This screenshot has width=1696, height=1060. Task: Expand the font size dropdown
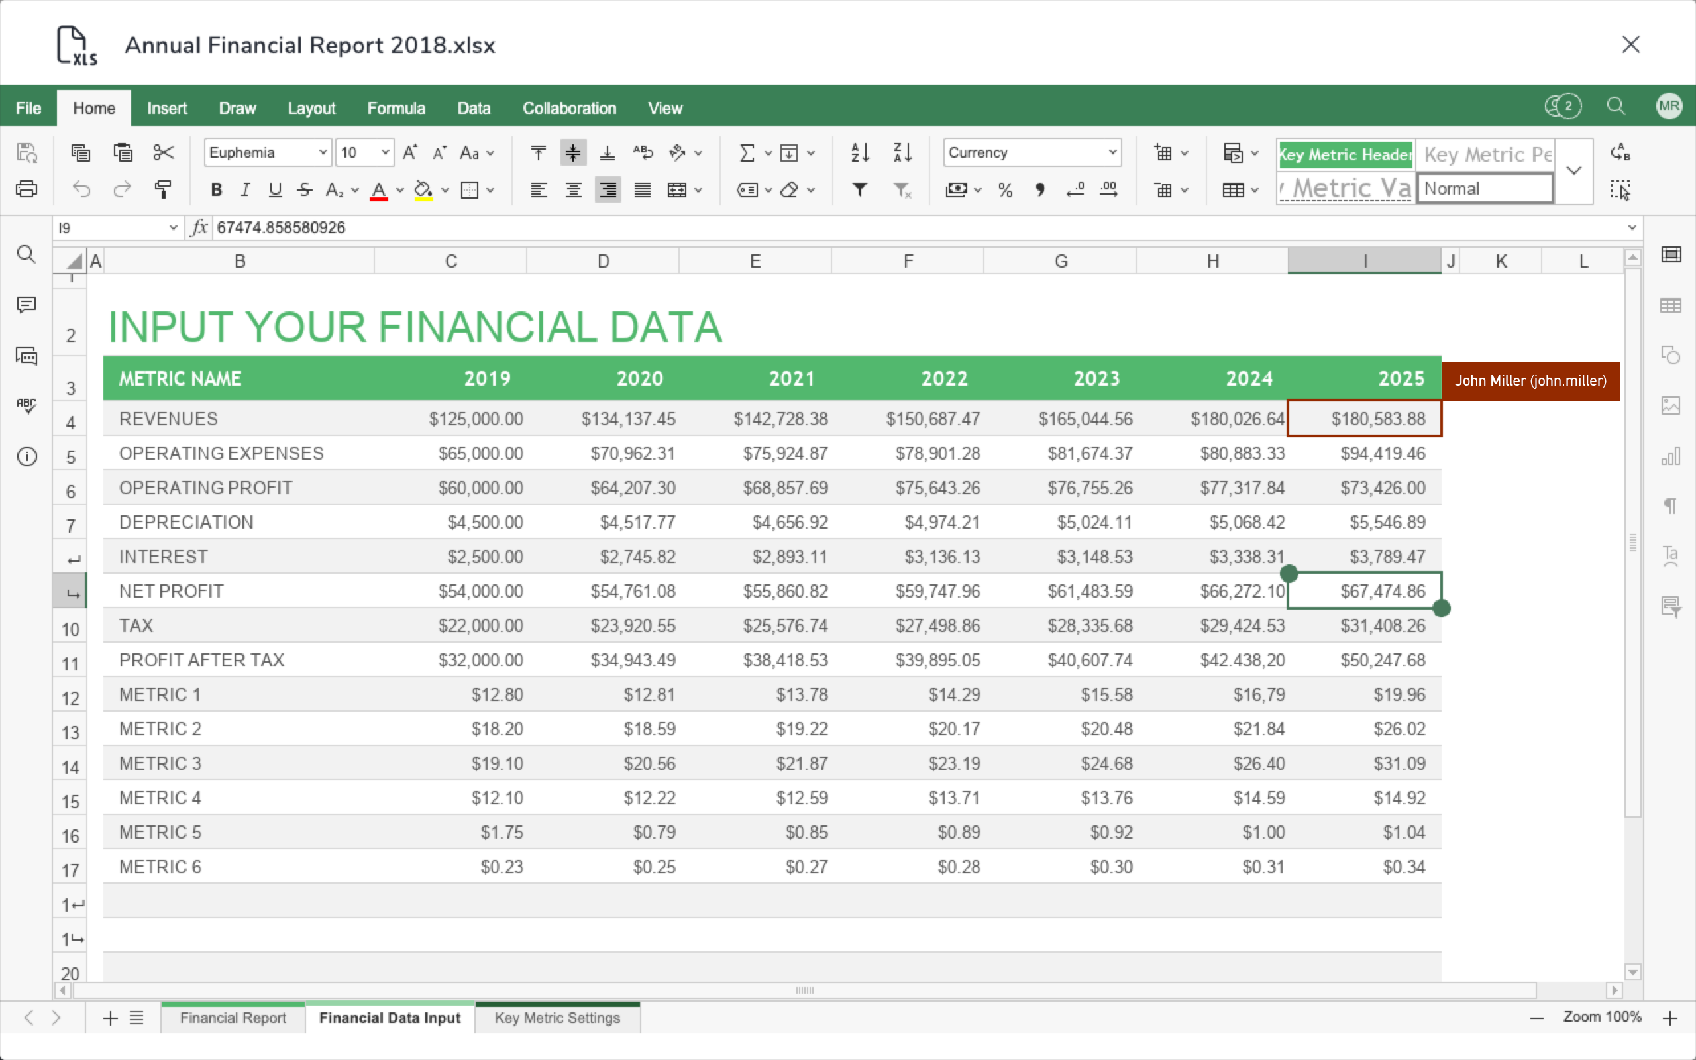click(385, 152)
